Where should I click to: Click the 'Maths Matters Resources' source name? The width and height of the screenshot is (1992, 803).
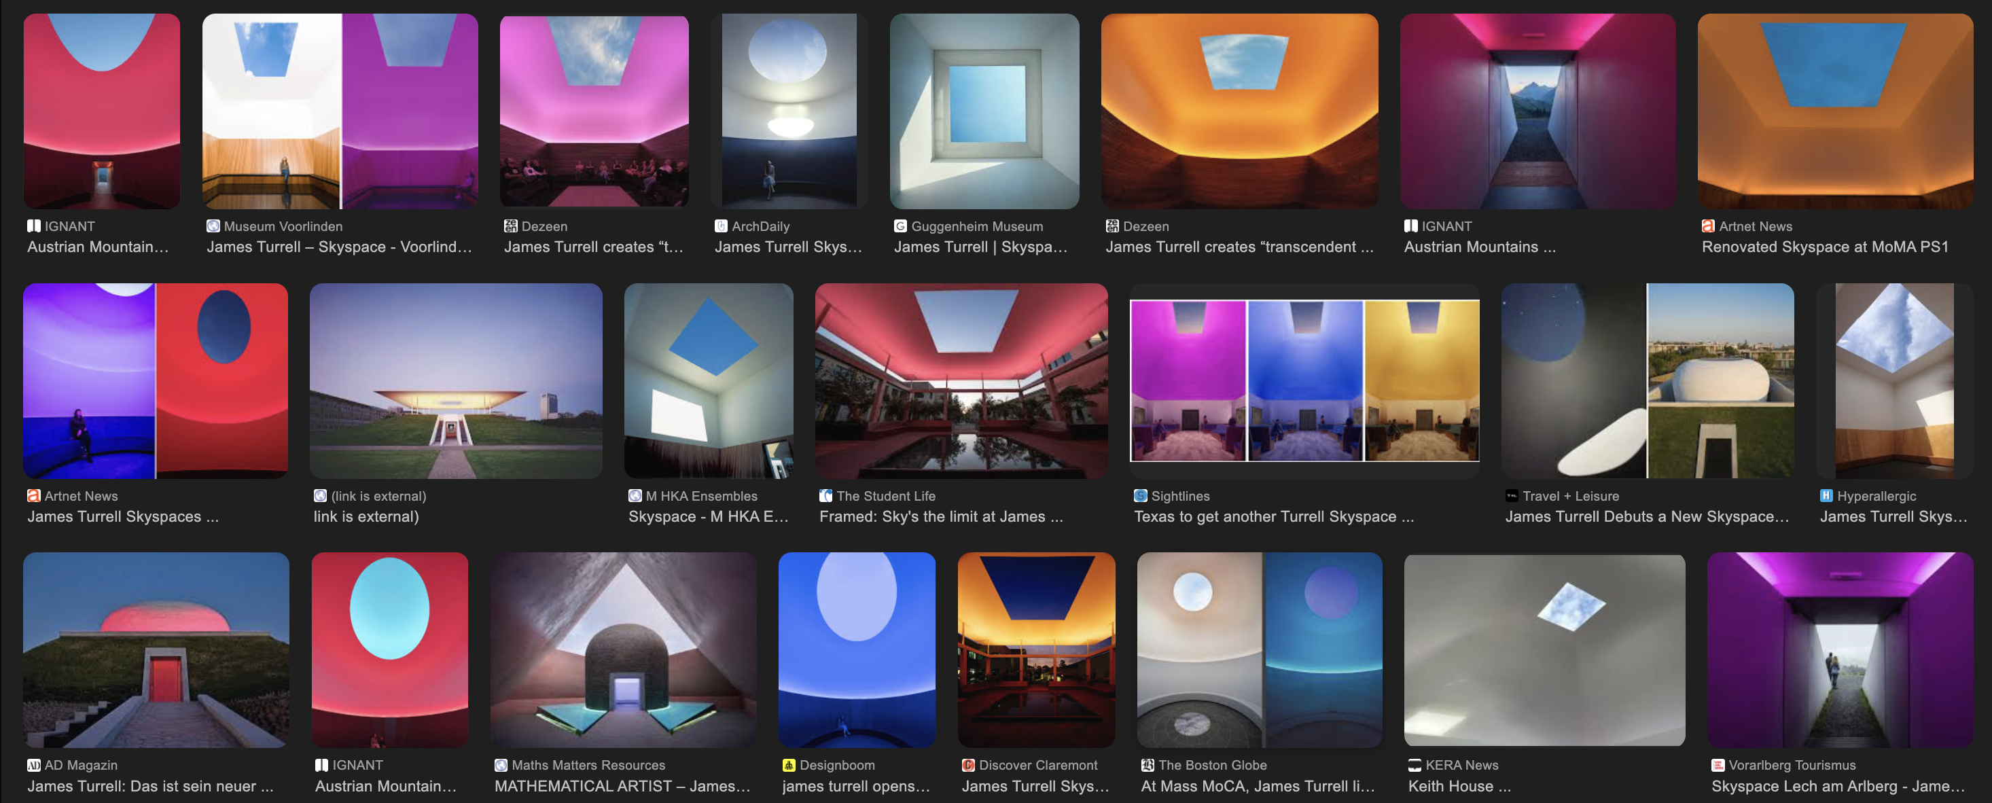(588, 765)
